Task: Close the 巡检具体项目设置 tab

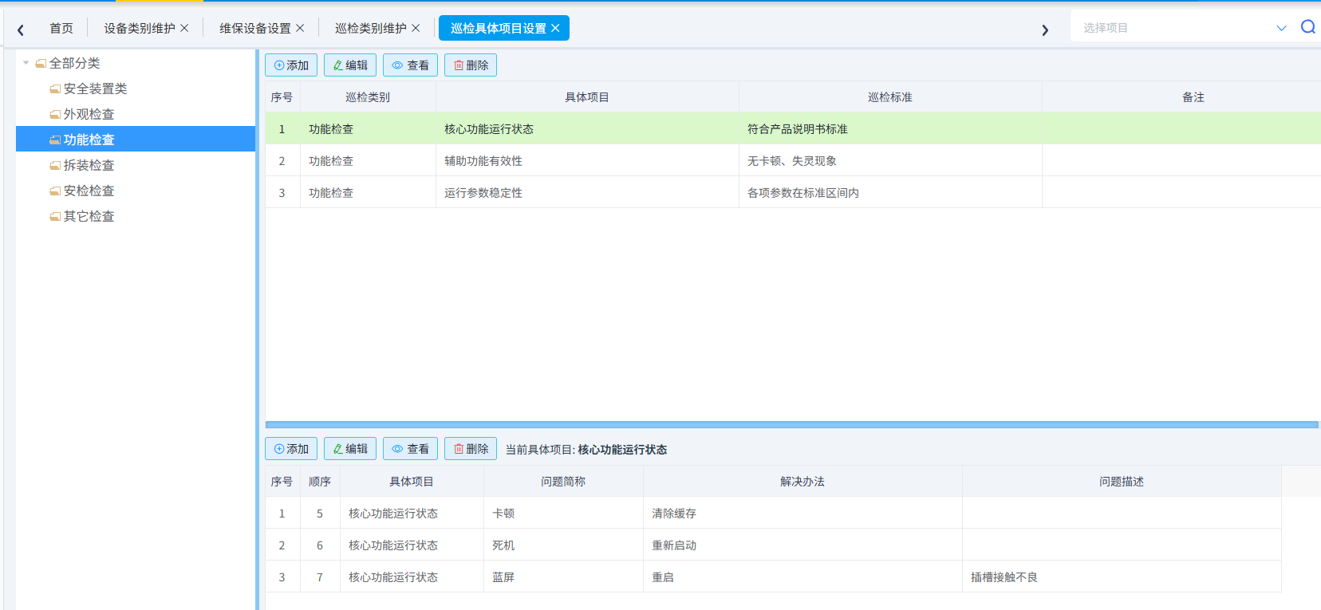Action: click(555, 28)
